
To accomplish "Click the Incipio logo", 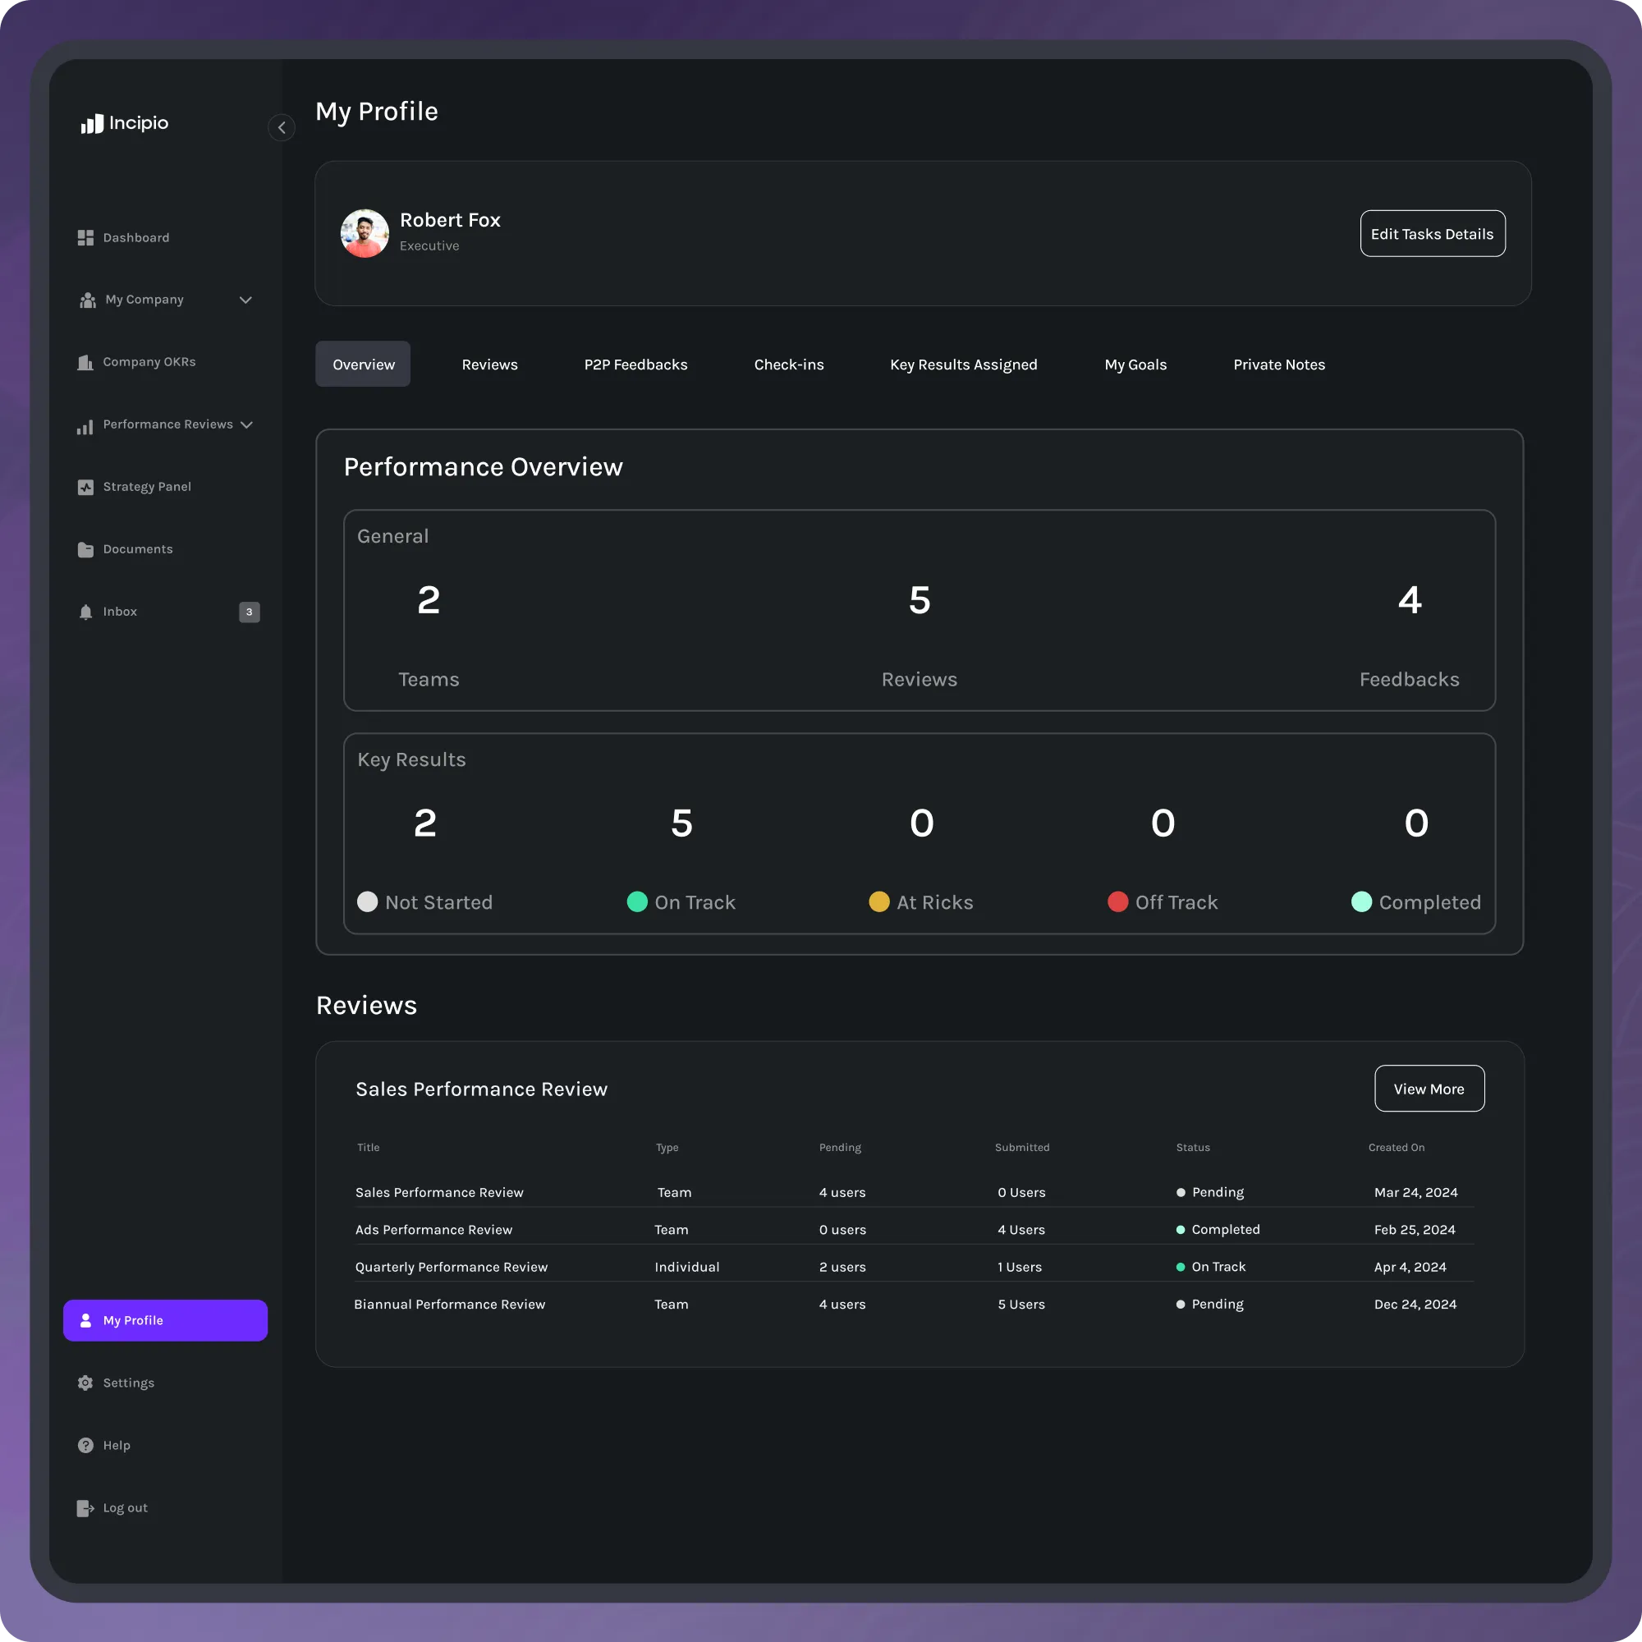I will tap(125, 123).
